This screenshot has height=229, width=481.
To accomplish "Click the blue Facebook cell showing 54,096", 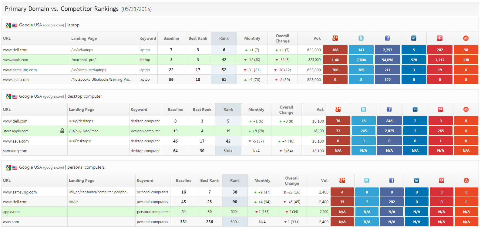I will point(387,60).
